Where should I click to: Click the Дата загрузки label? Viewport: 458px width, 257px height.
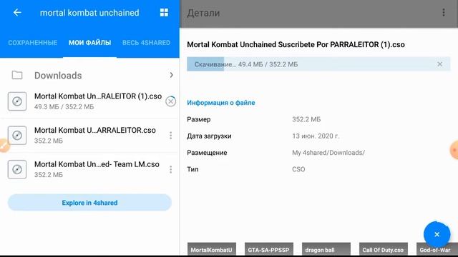coord(209,136)
